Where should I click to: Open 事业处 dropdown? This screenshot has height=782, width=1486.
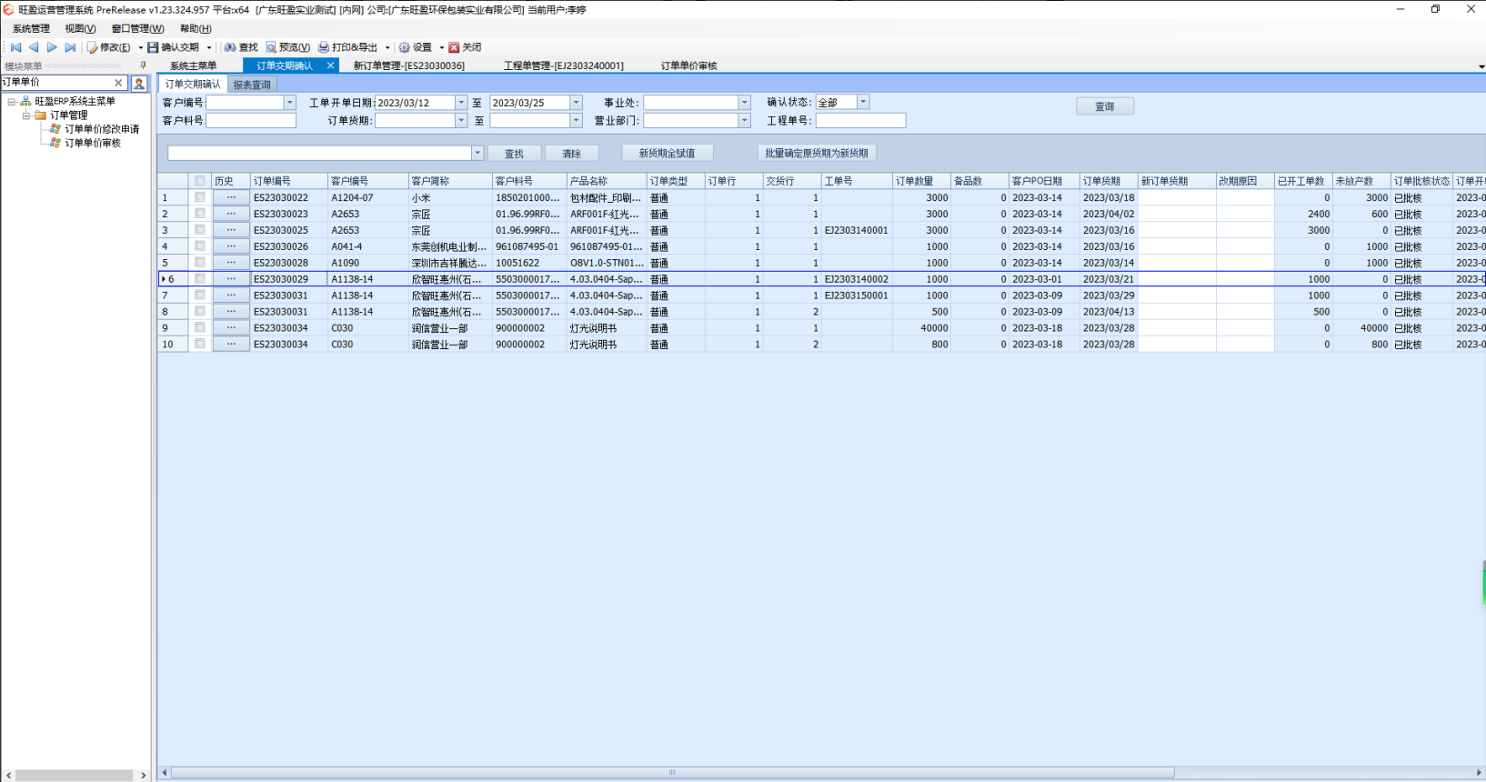(745, 103)
